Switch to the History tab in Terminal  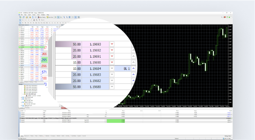32,136
